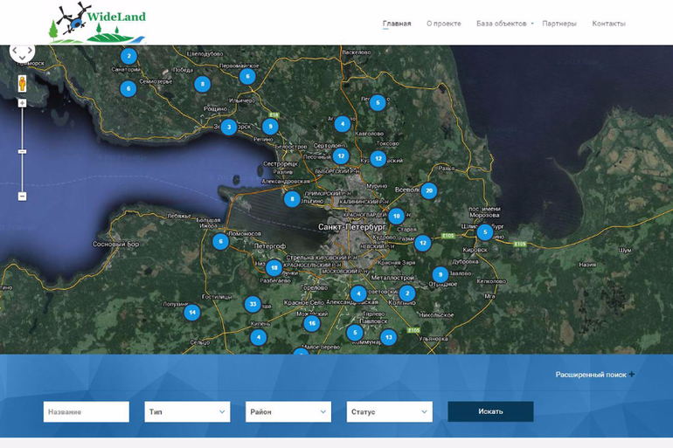Open cluster marker 13 near Коммунар
The image size is (673, 448).
[388, 337]
